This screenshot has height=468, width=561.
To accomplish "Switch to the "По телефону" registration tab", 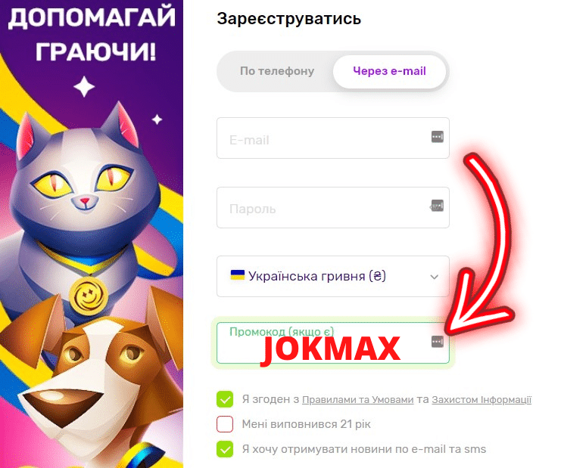I will point(277,71).
